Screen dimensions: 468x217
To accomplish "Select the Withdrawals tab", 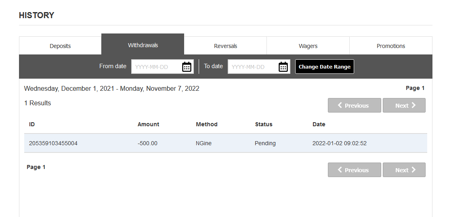I will coord(143,45).
